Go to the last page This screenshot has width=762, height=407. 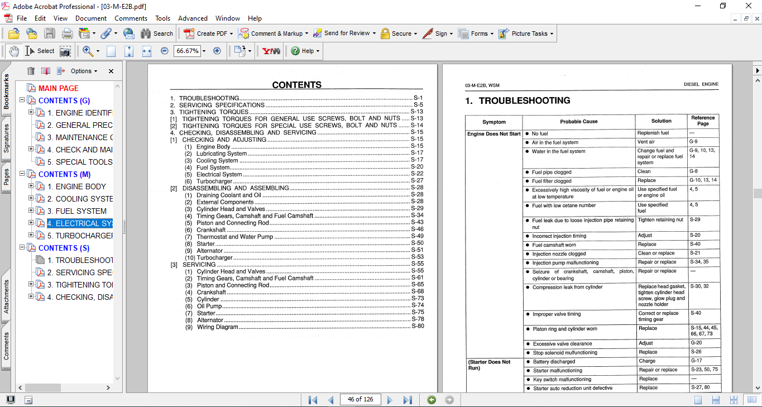pos(408,400)
